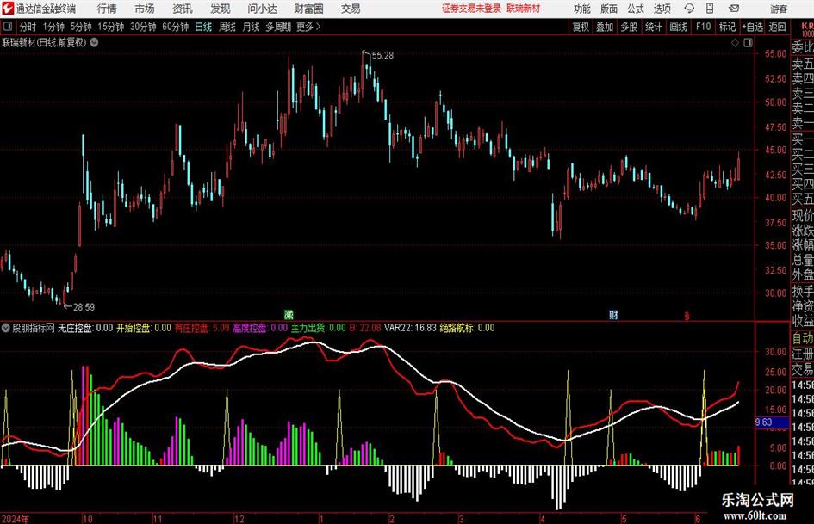Click the 2024年 date axis label
The image size is (814, 524).
[16, 519]
